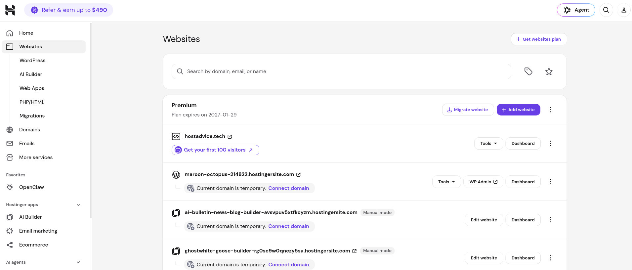632x270 pixels.
Task: Open the header search magnifier icon
Action: (x=606, y=10)
